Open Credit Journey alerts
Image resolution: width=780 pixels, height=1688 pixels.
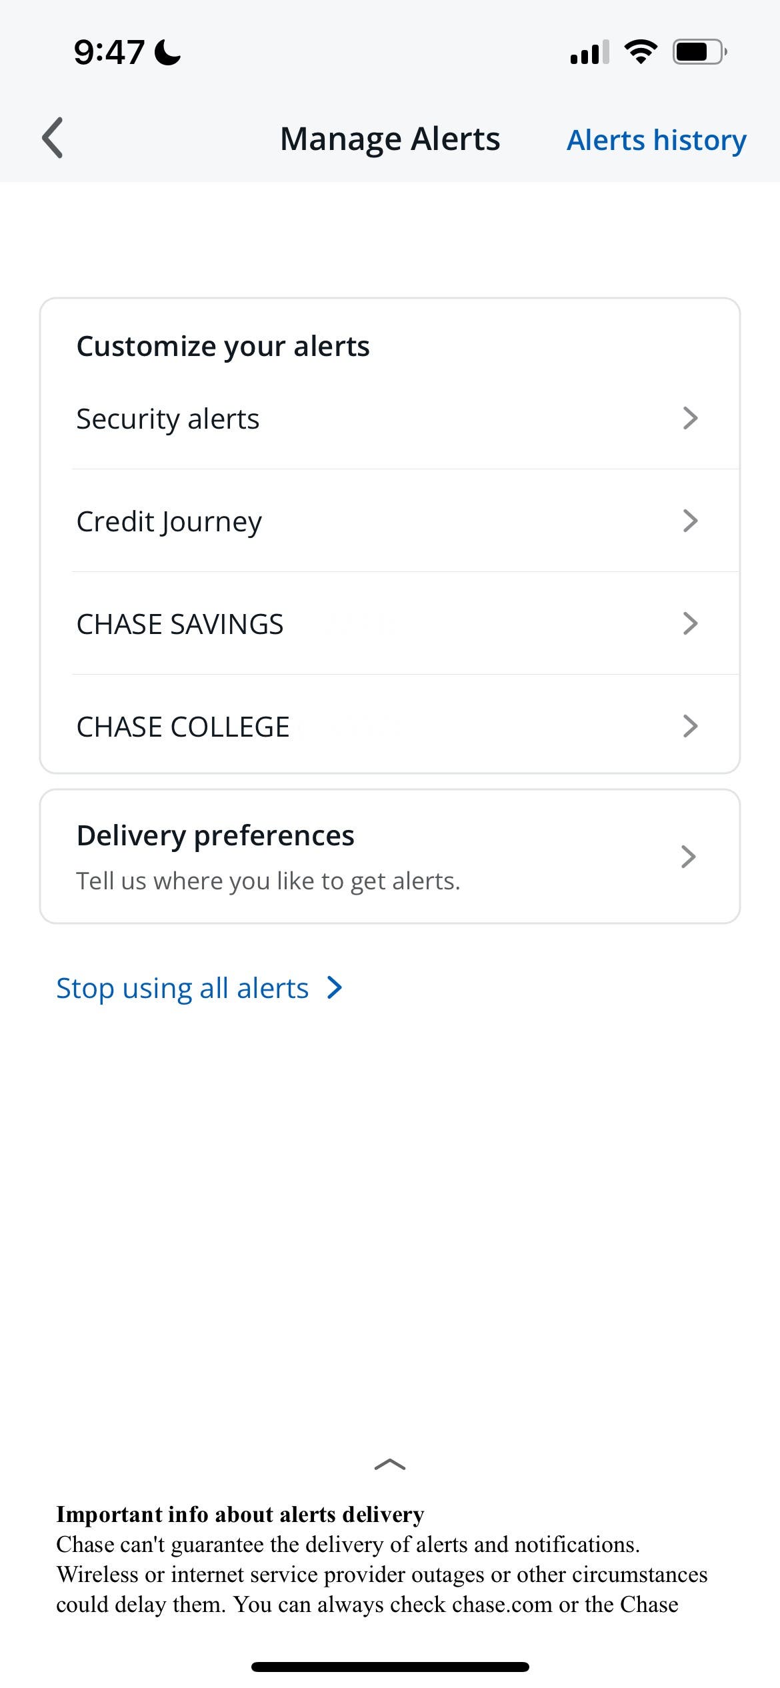click(x=169, y=521)
